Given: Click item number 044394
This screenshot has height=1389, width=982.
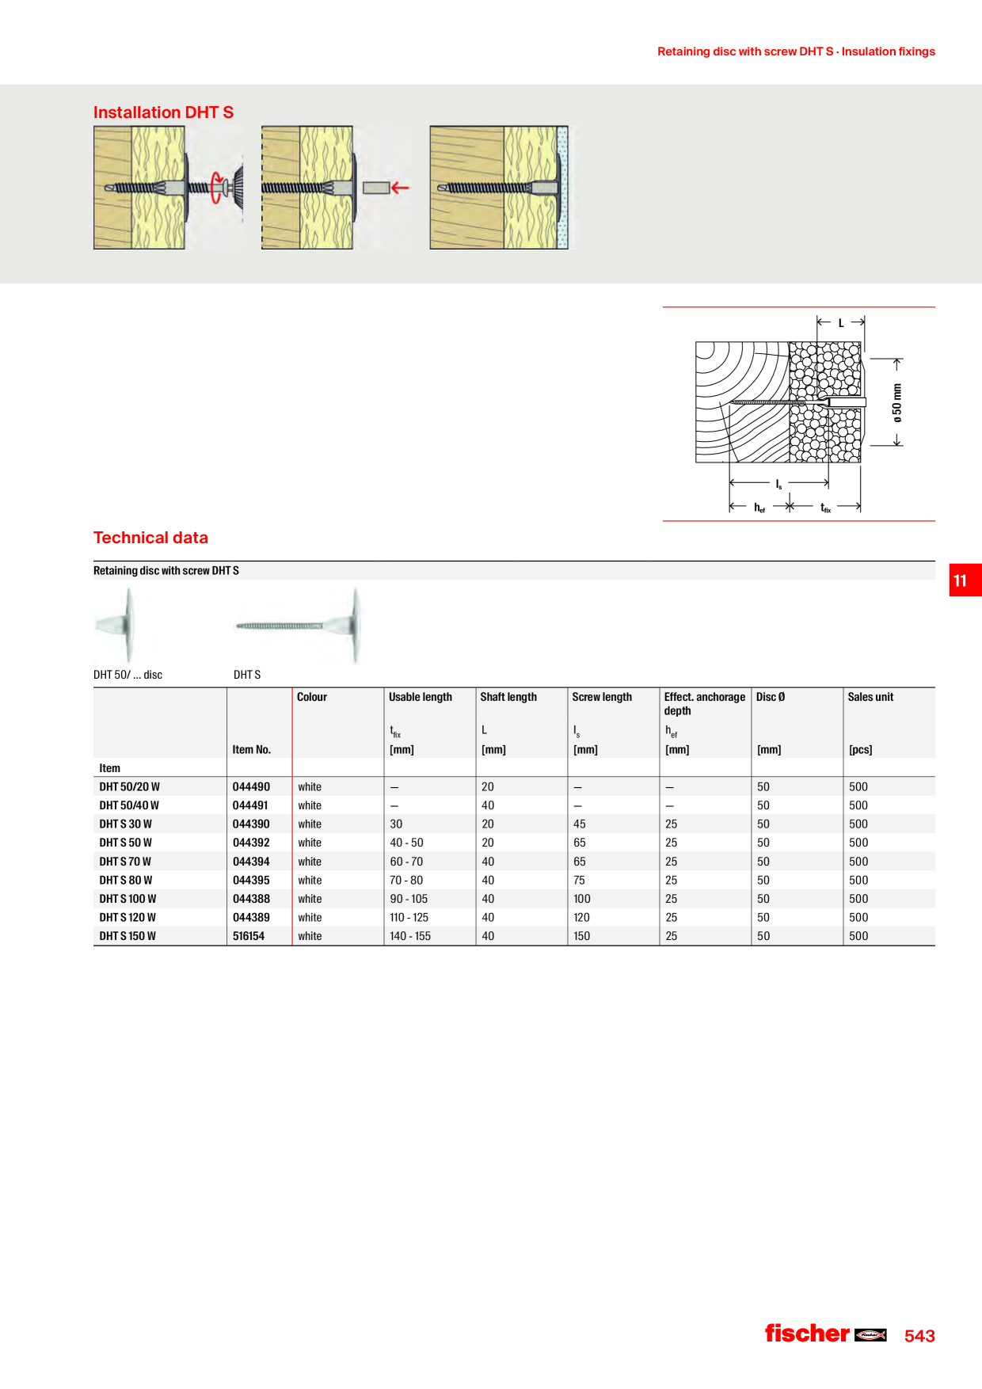Looking at the screenshot, I should click(x=251, y=862).
